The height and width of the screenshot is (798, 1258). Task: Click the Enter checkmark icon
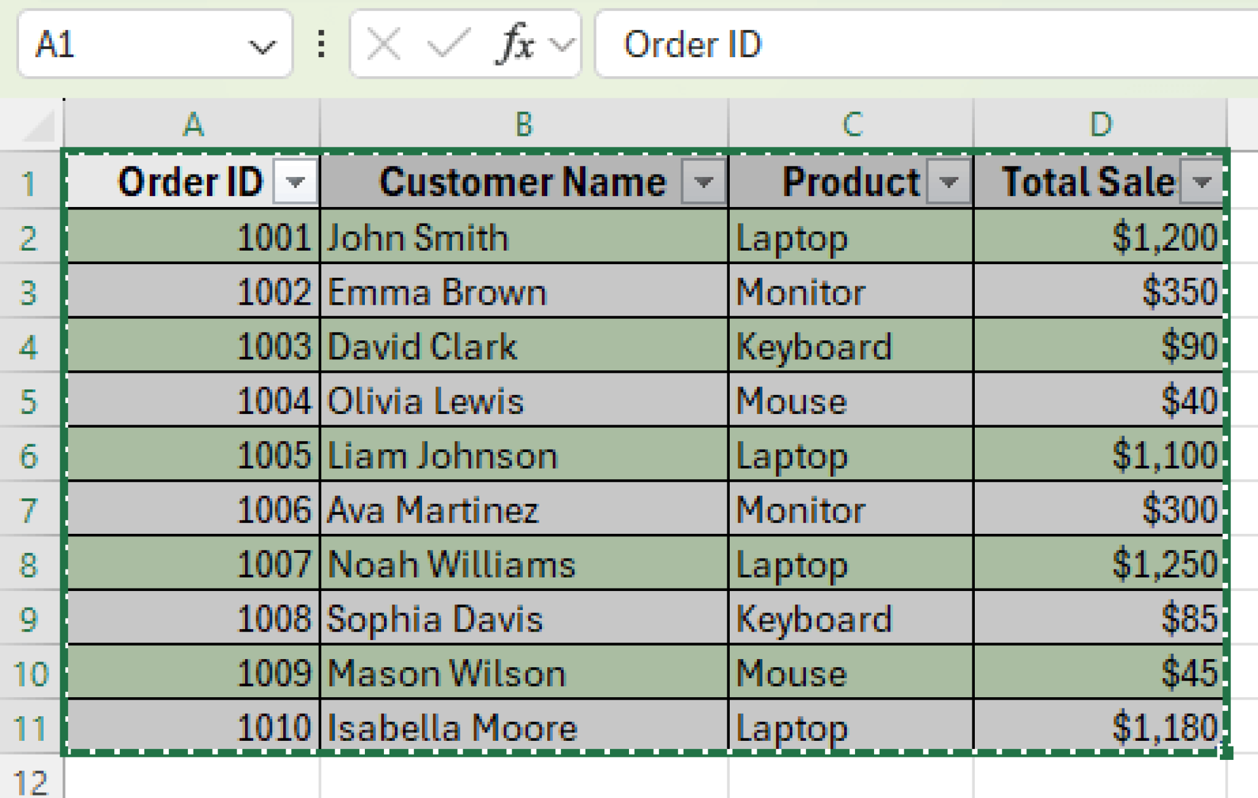(447, 44)
